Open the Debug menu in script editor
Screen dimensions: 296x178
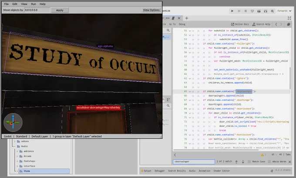click(182, 24)
